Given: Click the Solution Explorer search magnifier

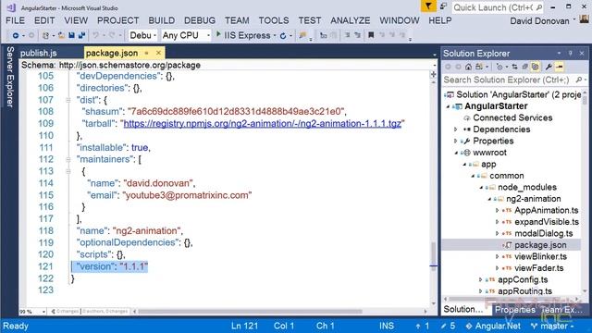Looking at the screenshot, I should pos(579,80).
